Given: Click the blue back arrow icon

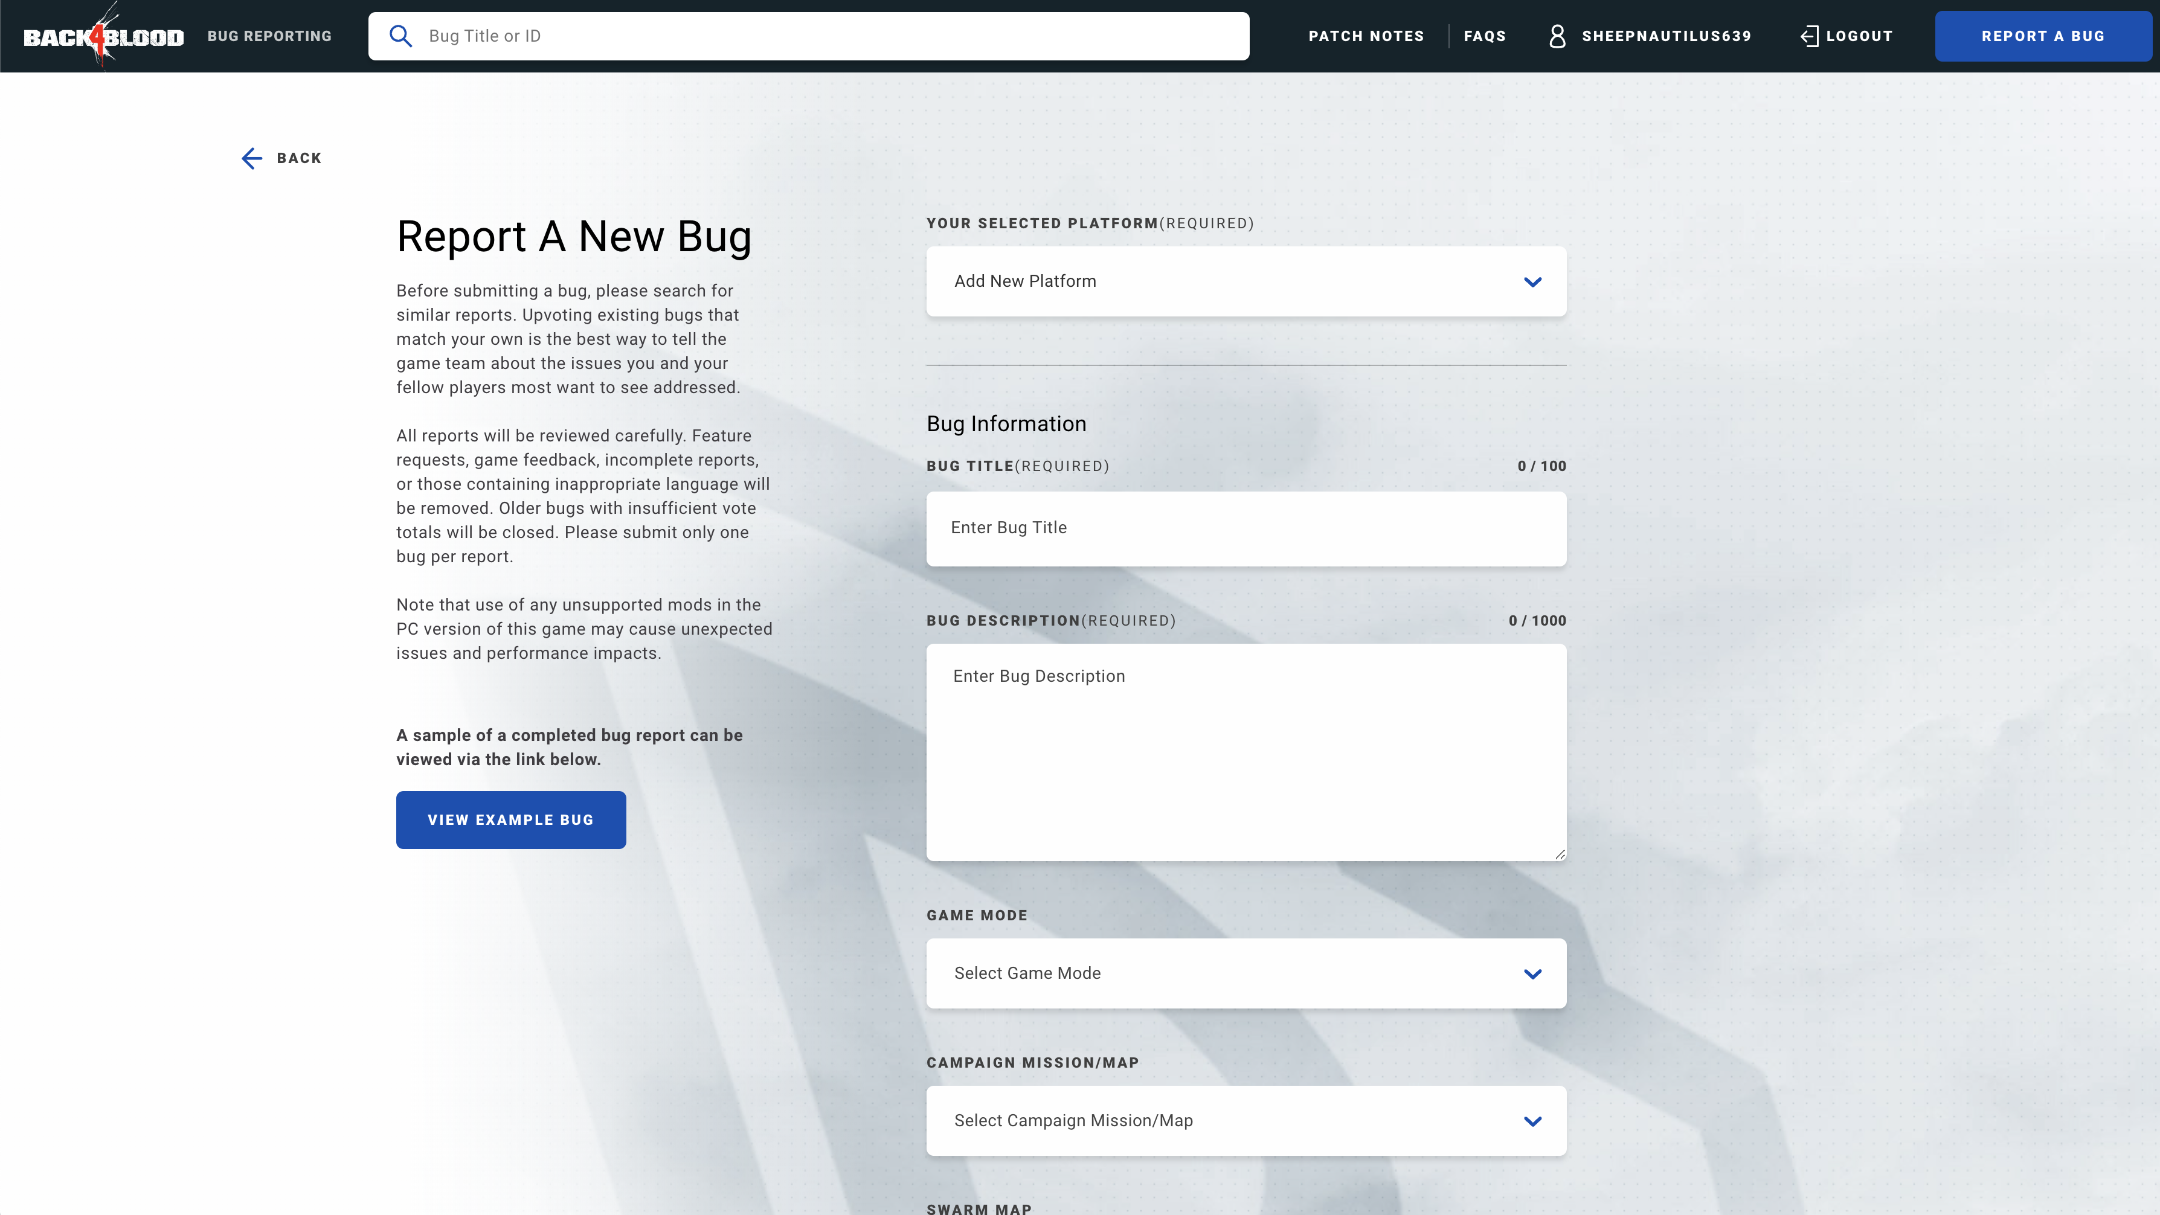Looking at the screenshot, I should pyautogui.click(x=251, y=158).
